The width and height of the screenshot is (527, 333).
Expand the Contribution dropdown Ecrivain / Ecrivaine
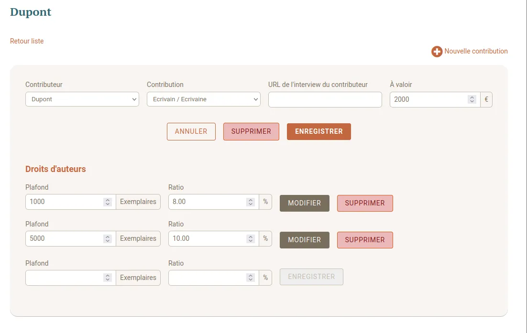(x=203, y=99)
